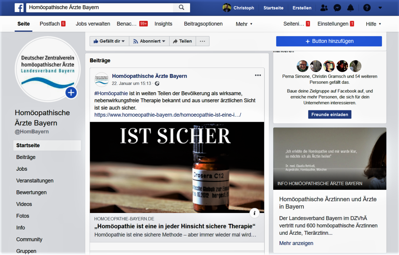The image size is (399, 255).
Task: Click the plus icon on the profile picture
Action: point(71,92)
